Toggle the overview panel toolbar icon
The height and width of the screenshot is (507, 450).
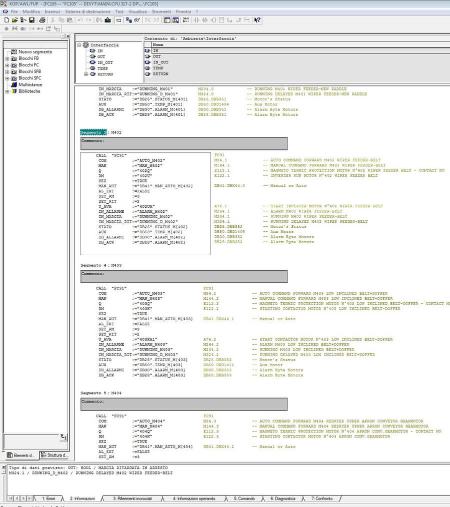pyautogui.click(x=167, y=20)
